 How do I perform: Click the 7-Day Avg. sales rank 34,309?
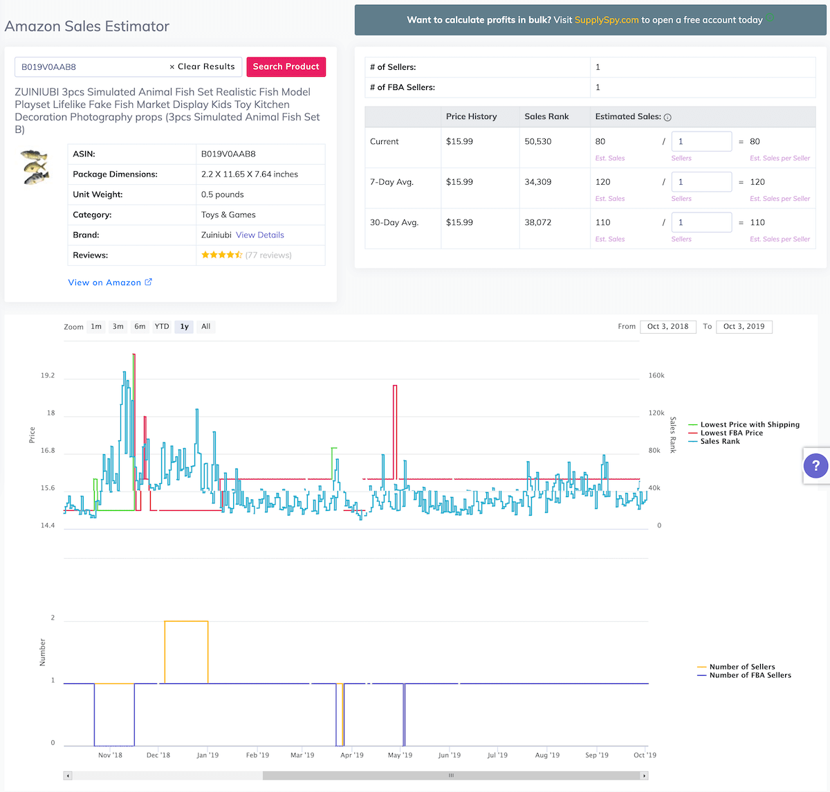tap(538, 182)
